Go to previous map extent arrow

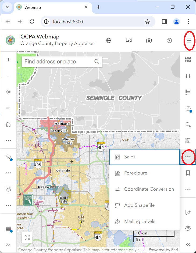point(8,92)
